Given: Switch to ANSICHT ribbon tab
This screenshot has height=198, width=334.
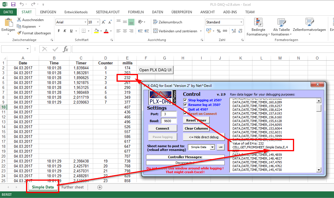Looking at the screenshot, I should click(207, 12).
